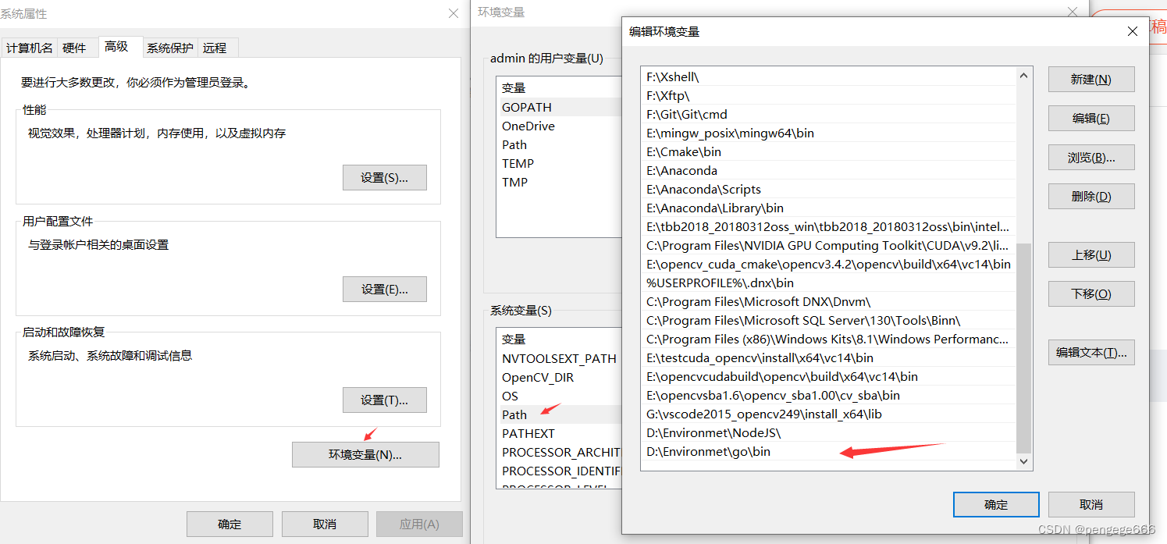Select E:\opencvcudabuild path entry

click(x=829, y=376)
